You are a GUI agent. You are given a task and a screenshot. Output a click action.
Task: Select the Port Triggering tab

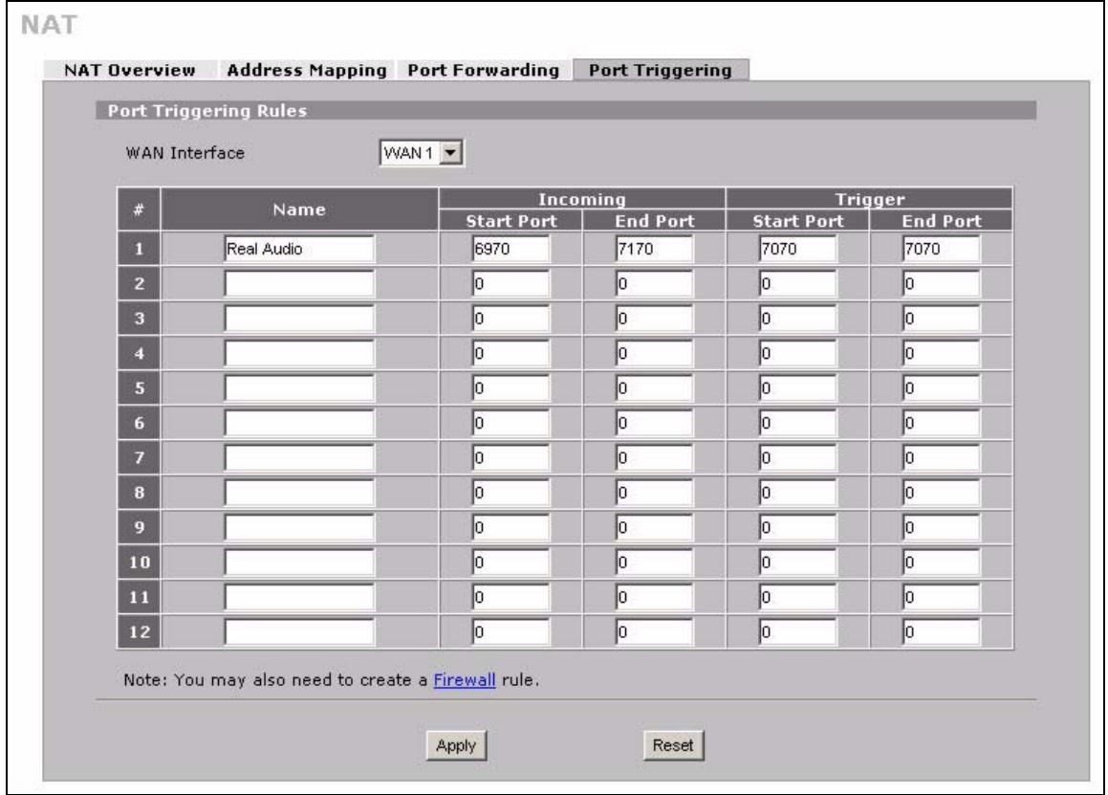(x=661, y=70)
